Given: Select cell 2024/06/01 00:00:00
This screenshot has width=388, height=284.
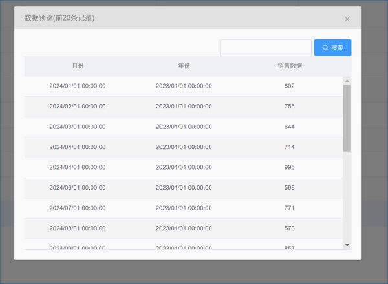Looking at the screenshot, I should click(x=78, y=188).
